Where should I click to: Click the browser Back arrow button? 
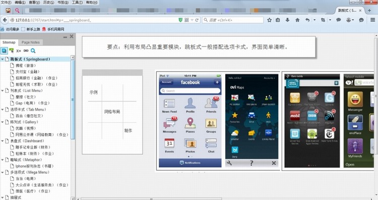(x=5, y=20)
